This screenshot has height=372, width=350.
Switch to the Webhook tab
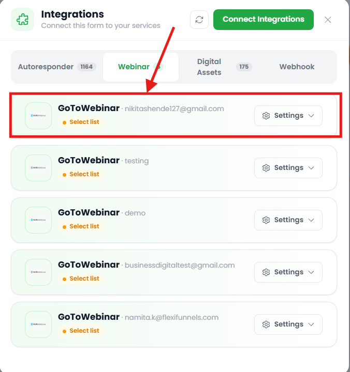click(x=297, y=67)
